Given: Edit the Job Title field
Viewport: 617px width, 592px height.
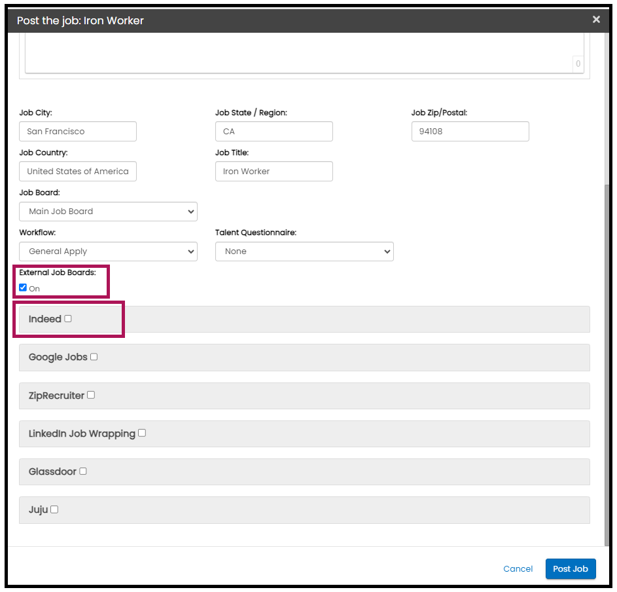Looking at the screenshot, I should [x=274, y=172].
